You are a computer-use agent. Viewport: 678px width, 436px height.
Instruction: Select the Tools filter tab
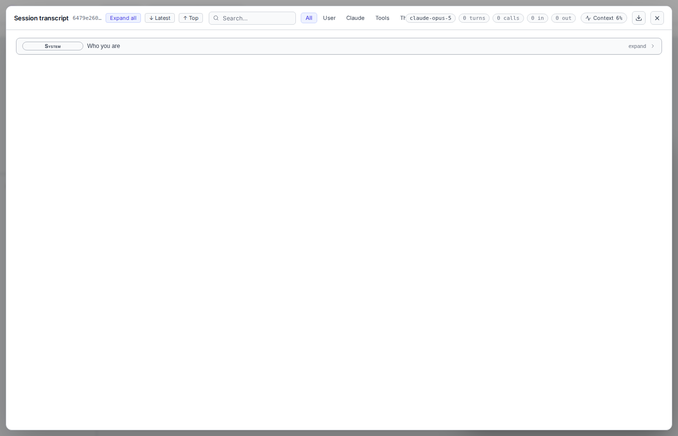383,18
